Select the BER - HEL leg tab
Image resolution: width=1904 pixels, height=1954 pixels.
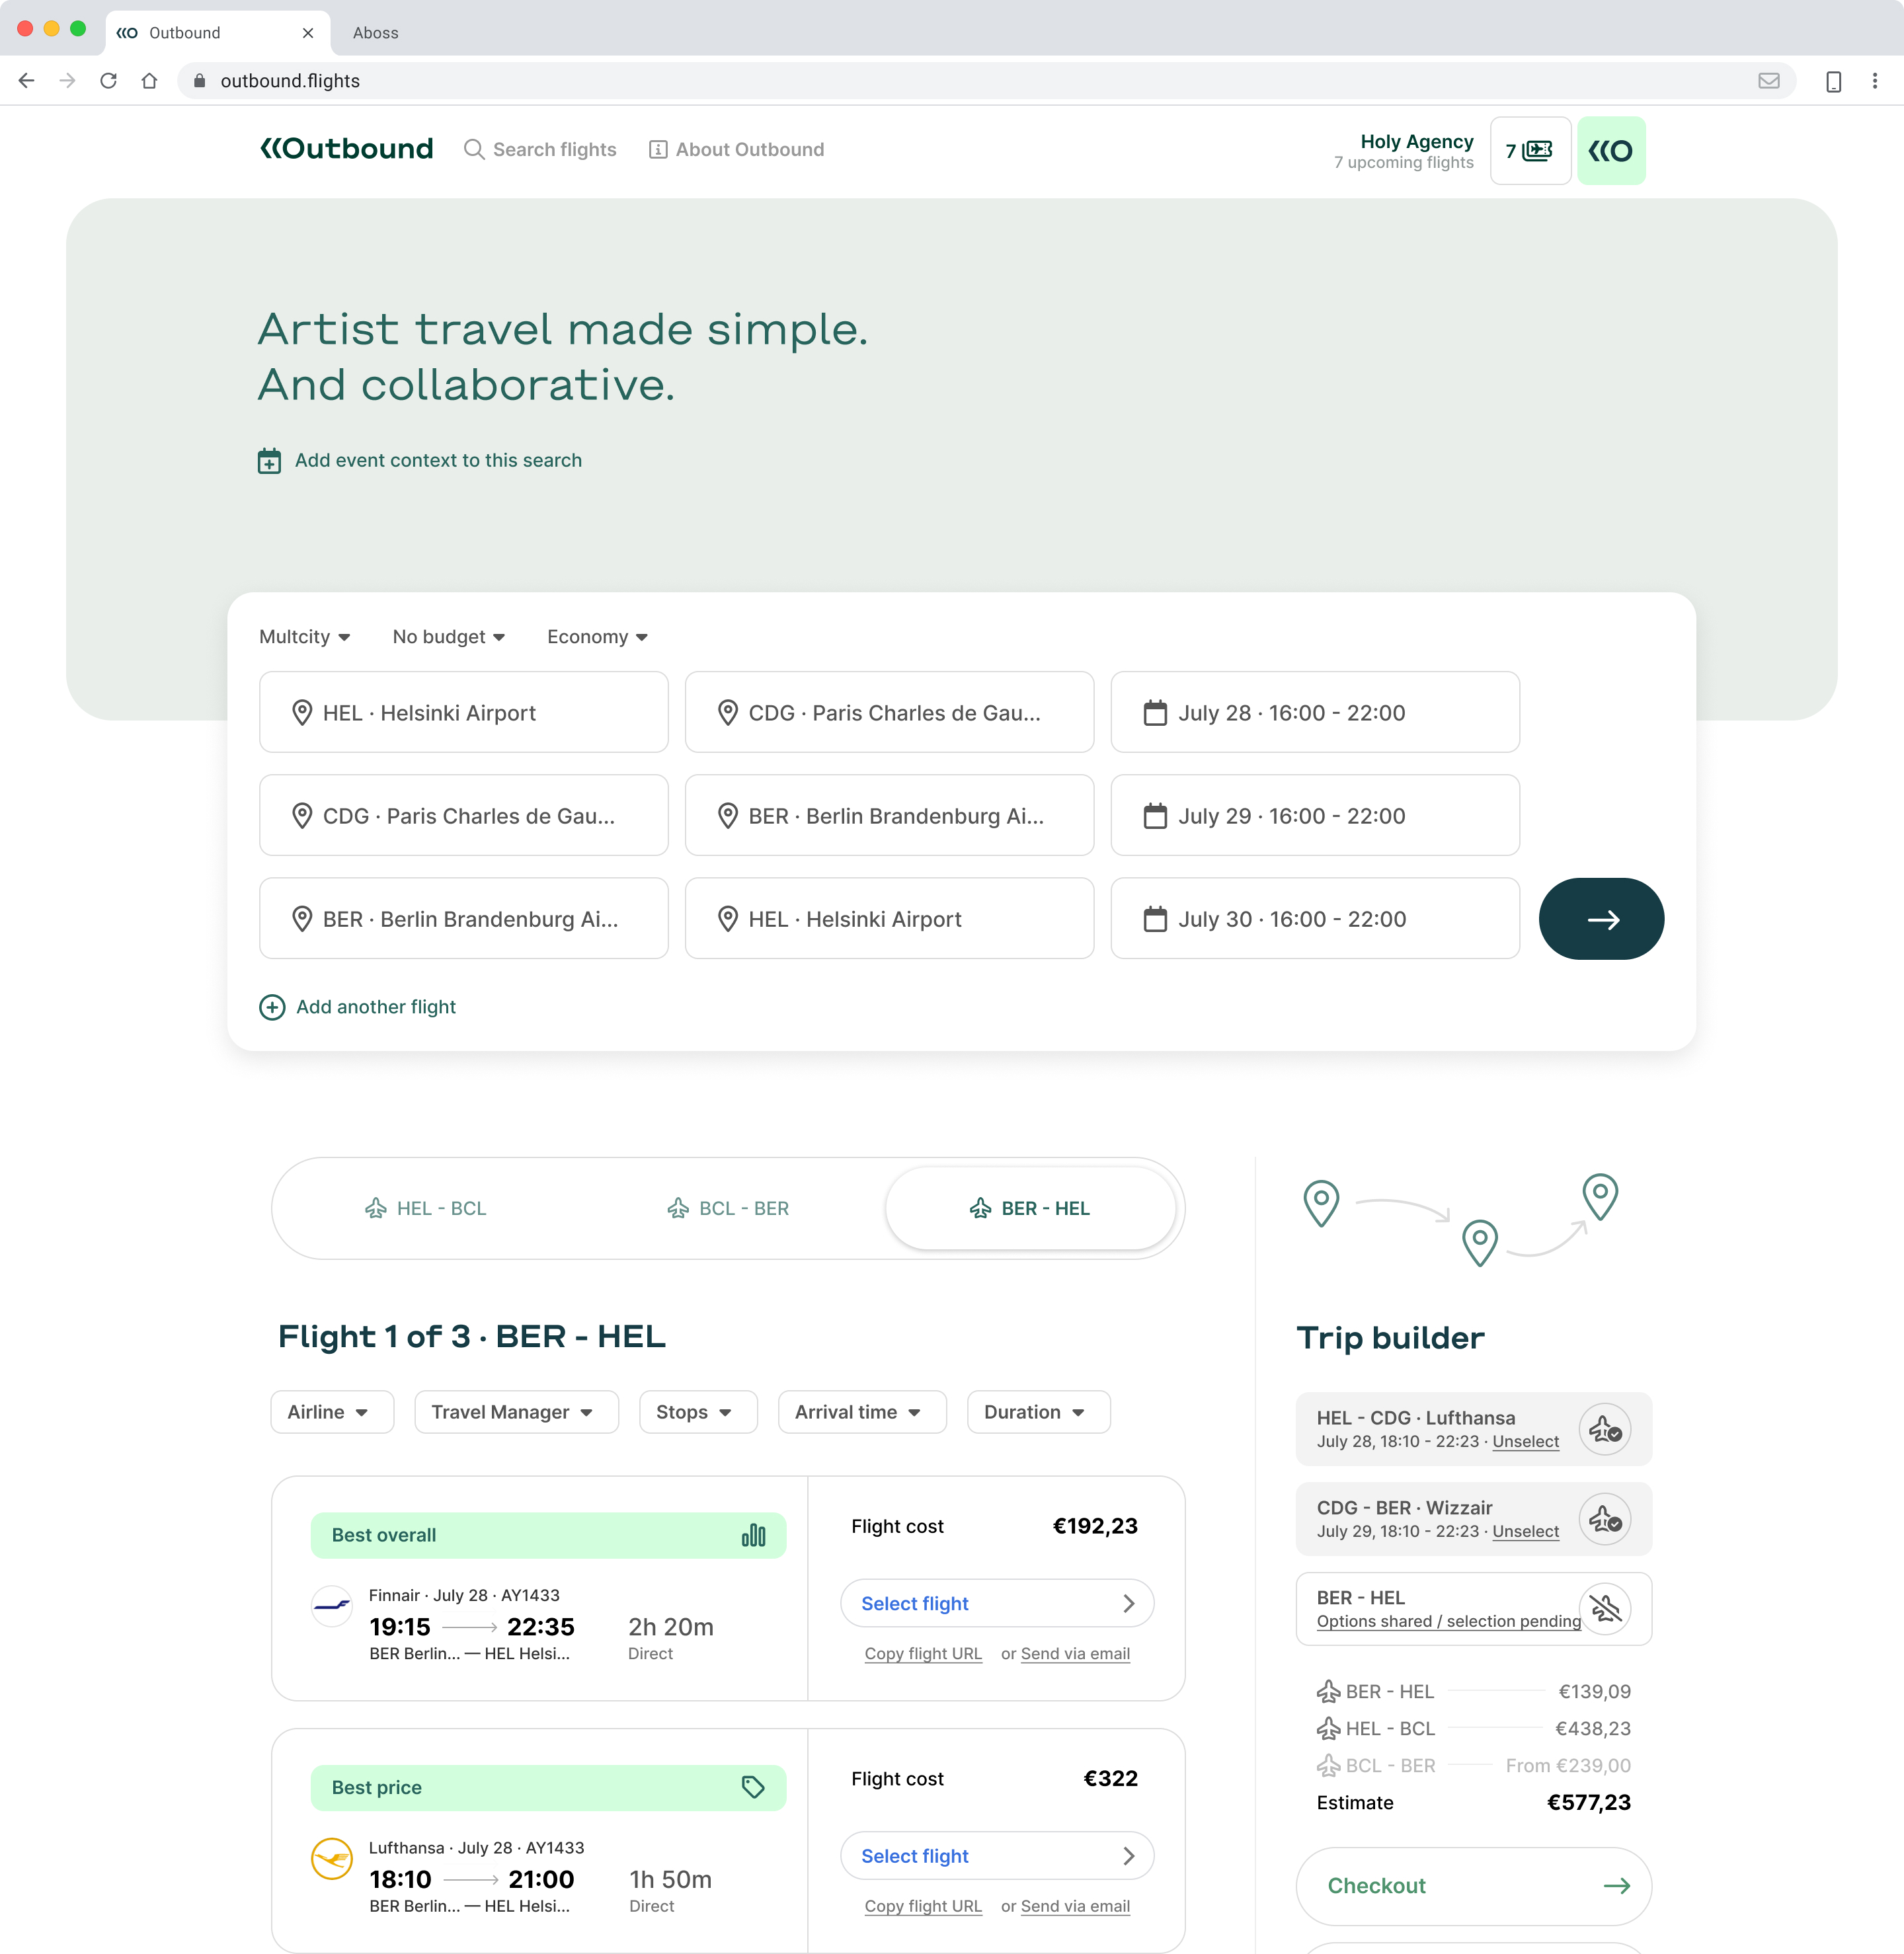(x=1030, y=1208)
